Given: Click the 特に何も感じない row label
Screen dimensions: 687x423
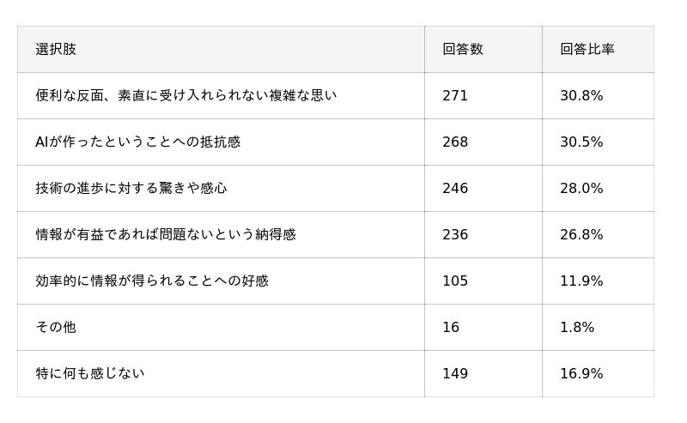Looking at the screenshot, I should click(90, 373).
